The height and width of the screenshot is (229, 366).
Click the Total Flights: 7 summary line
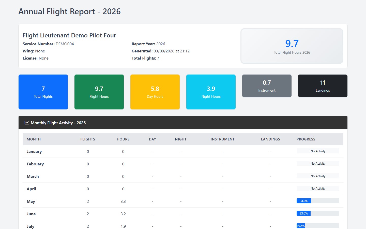click(145, 58)
